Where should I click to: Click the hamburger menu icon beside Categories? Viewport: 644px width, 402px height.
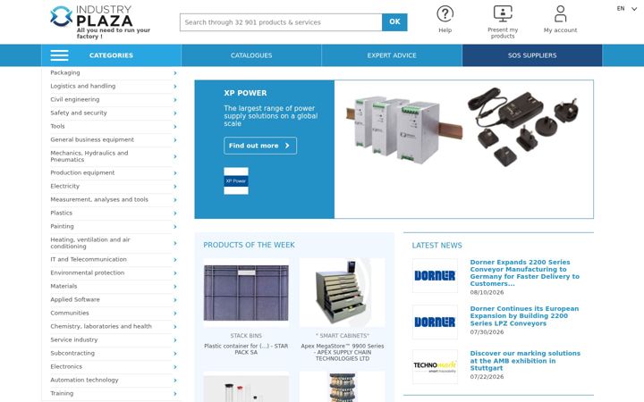coord(60,55)
